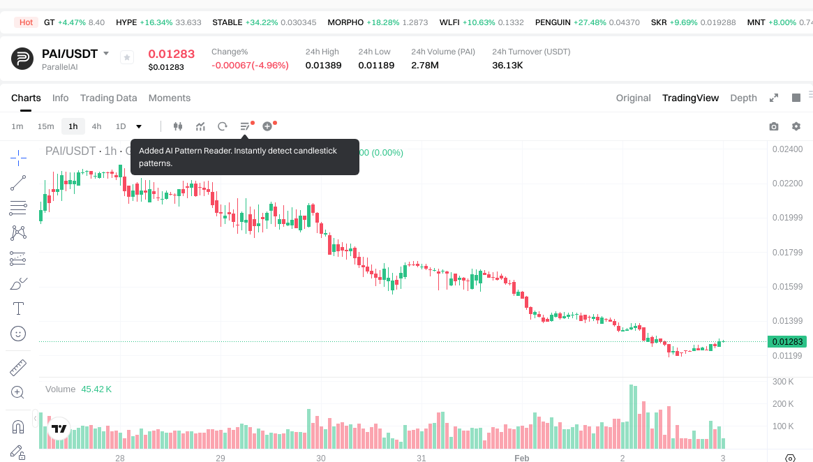Open the indicators chart icon
813x462 pixels.
200,126
